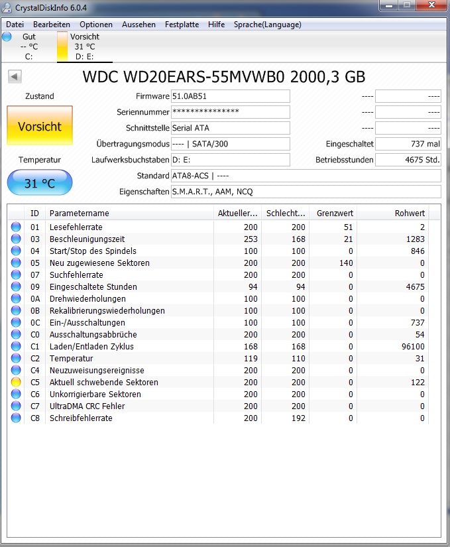
Task: Click the Grenzwert column header
Action: coord(333,213)
